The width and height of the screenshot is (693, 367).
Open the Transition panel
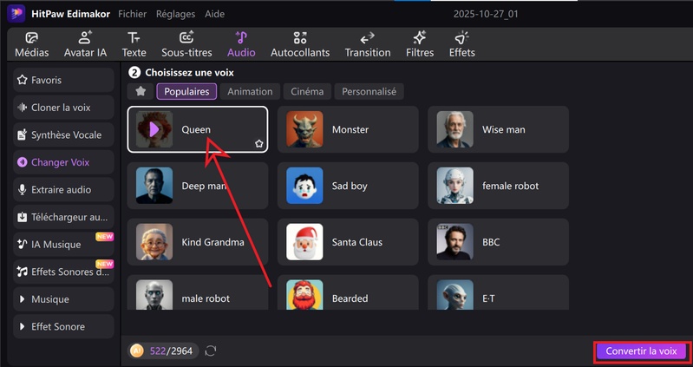(x=367, y=44)
